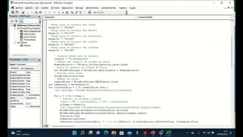This screenshot has height=137, width=243.
Task: Click the Insert UserForm toolbar icon
Action: (x=17, y=13)
